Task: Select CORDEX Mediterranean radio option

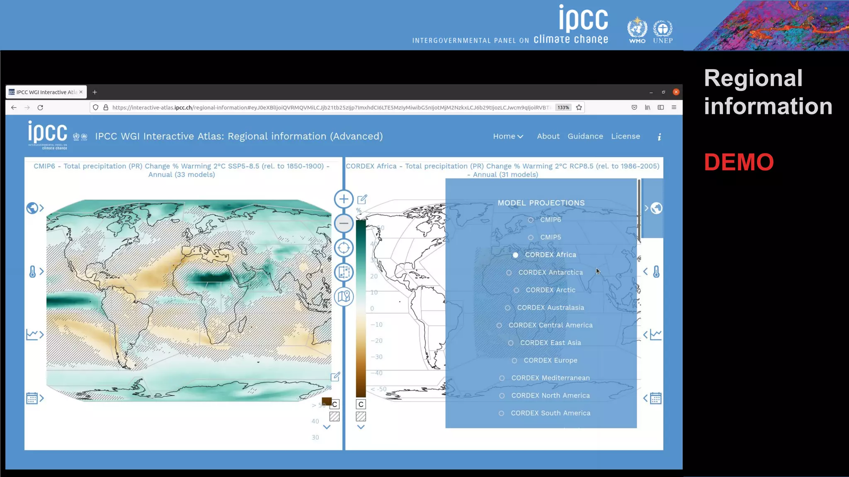Action: coord(544,378)
